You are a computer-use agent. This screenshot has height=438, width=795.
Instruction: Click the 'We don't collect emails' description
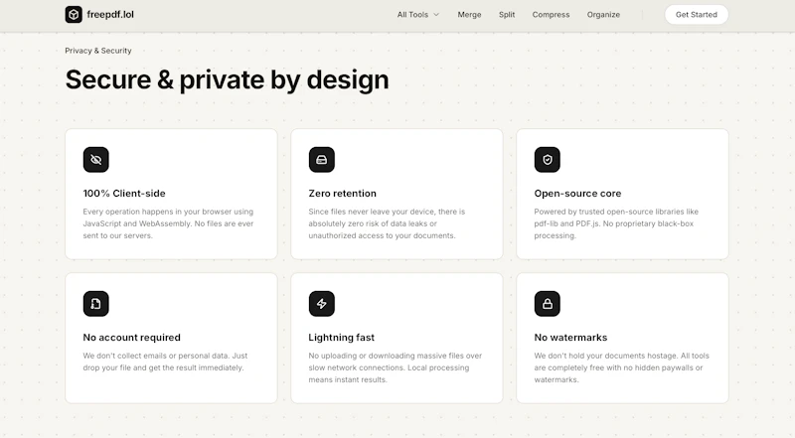coord(165,362)
